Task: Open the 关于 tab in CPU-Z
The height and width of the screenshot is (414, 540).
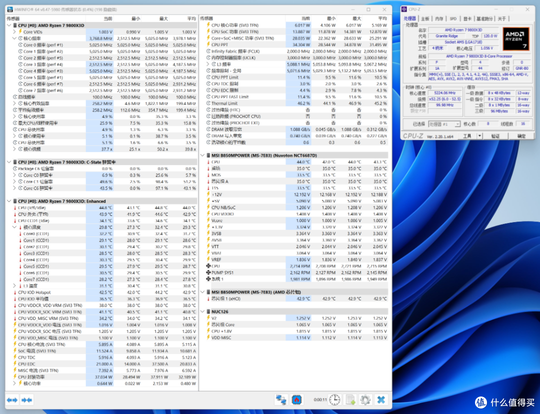Action: coord(502,18)
